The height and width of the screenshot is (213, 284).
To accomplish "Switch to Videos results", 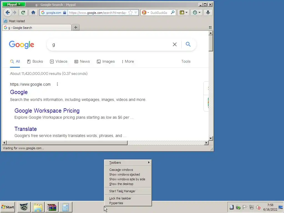I will click(x=59, y=61).
